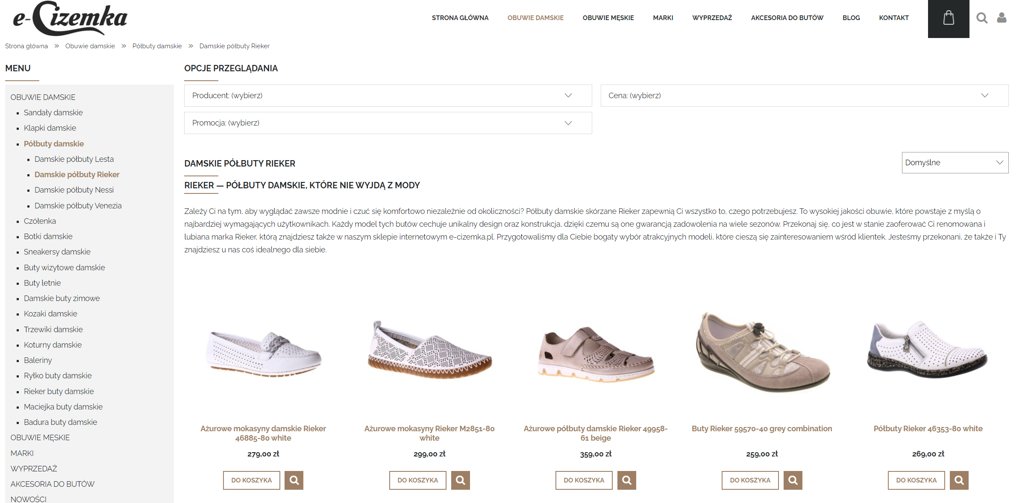
Task: Open the user account icon
Action: pos(1002,18)
